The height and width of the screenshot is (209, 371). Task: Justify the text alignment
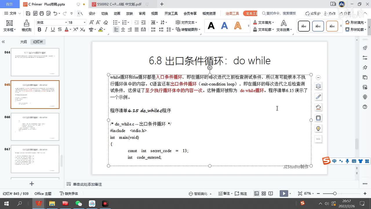[137, 29]
